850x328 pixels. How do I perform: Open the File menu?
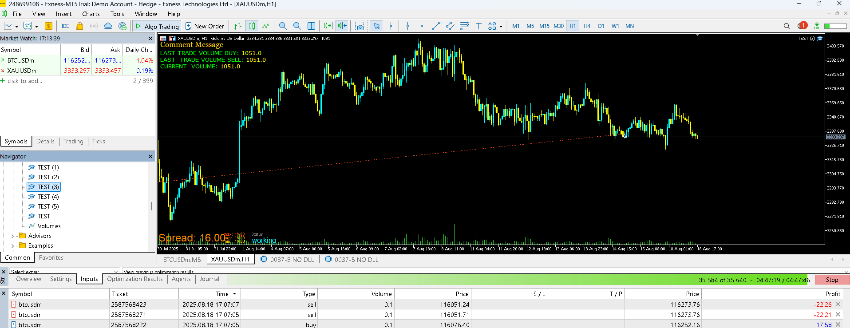pos(17,14)
